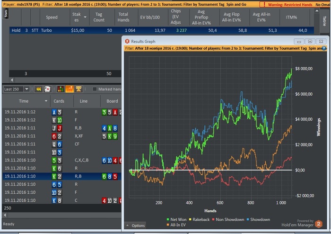Click the Warning: Restricted Hands notice

tap(290, 4)
